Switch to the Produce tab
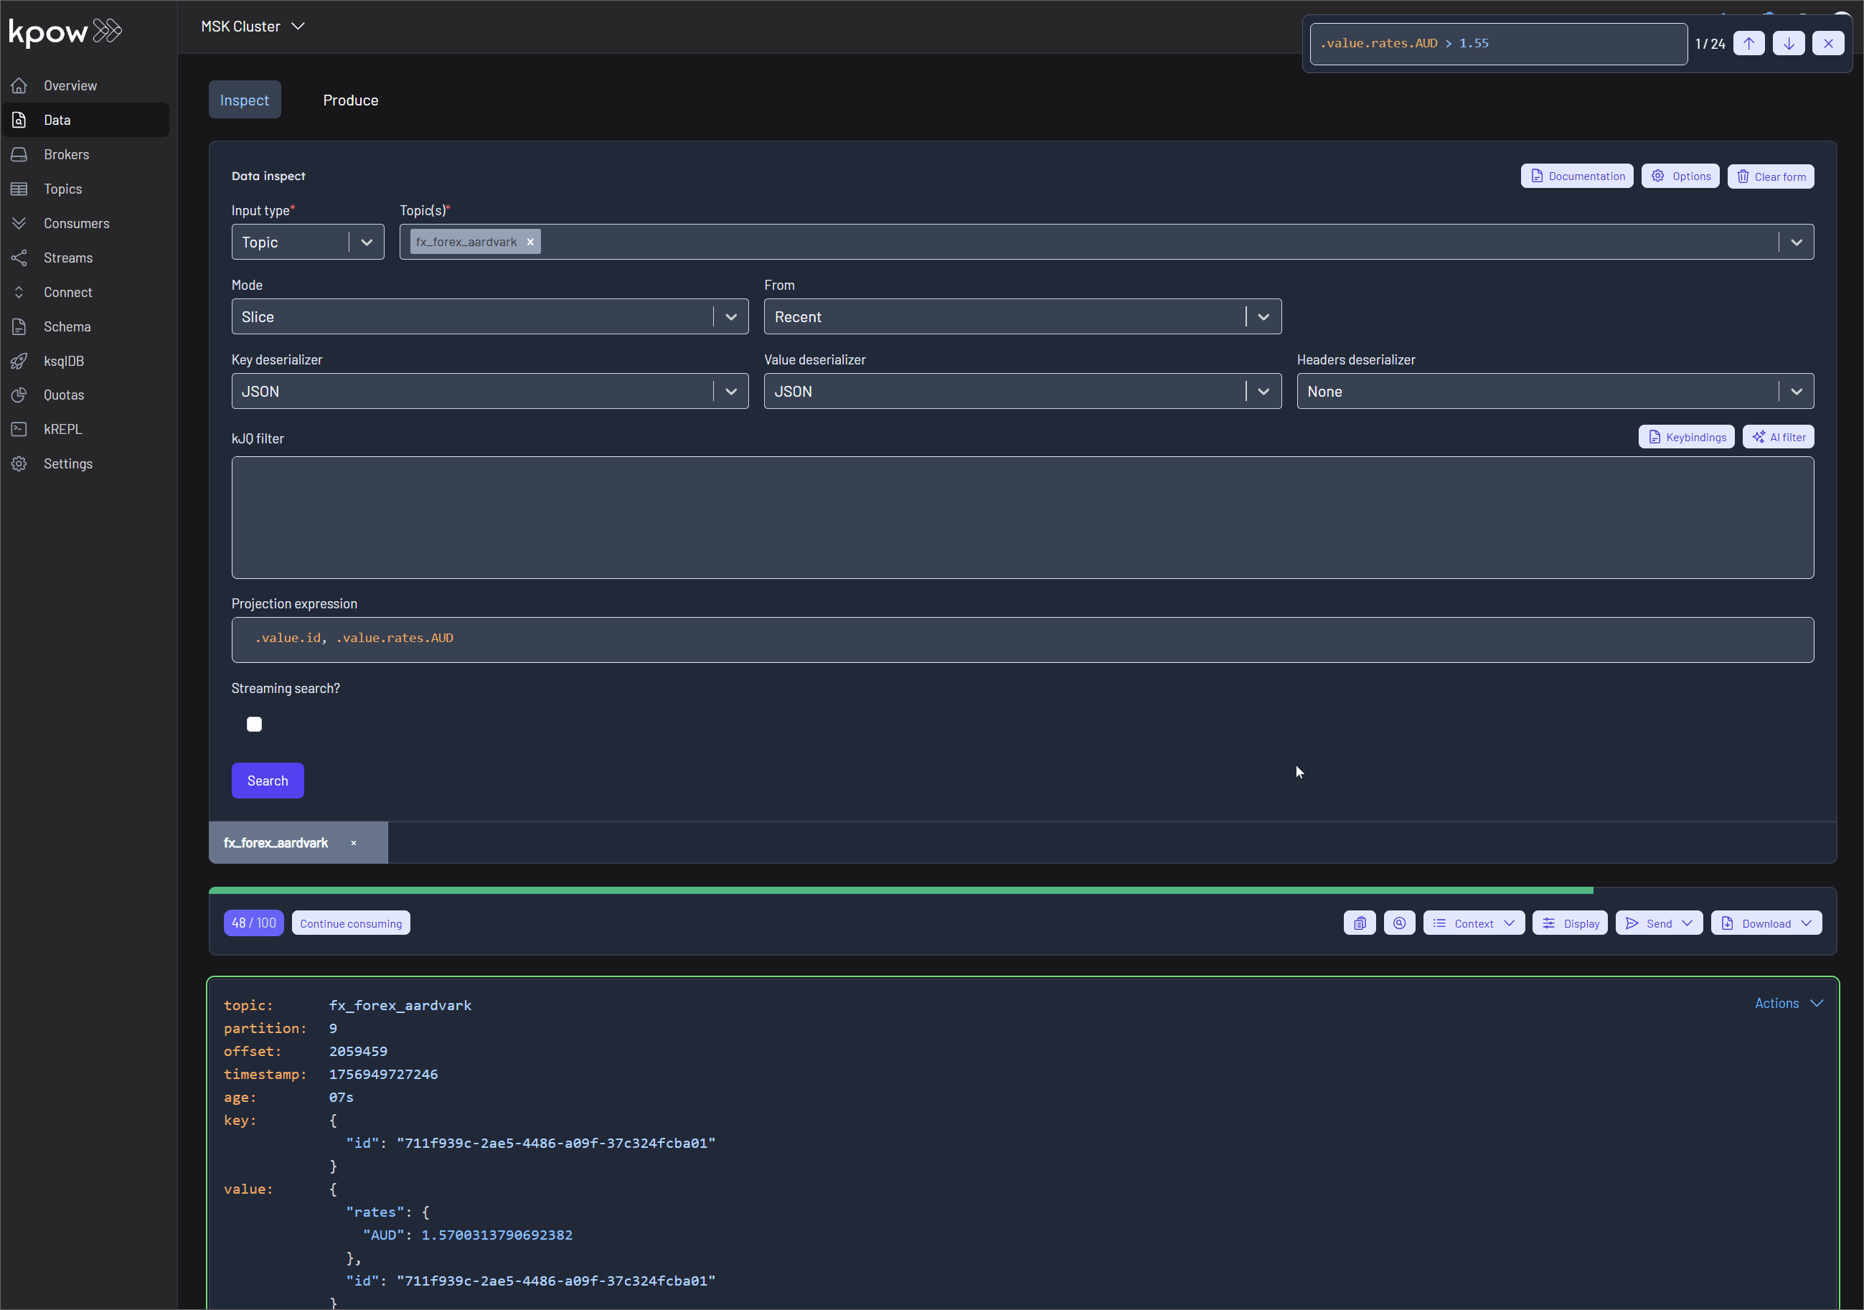Image resolution: width=1864 pixels, height=1310 pixels. pyautogui.click(x=351, y=100)
